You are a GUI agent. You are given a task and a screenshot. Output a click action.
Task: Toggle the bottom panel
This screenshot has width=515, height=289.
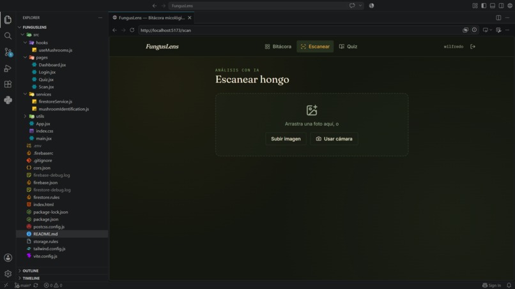[493, 6]
